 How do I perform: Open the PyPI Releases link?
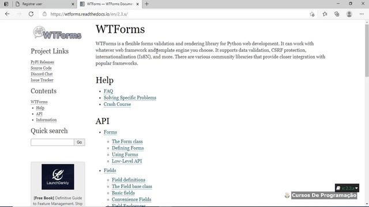click(42, 62)
